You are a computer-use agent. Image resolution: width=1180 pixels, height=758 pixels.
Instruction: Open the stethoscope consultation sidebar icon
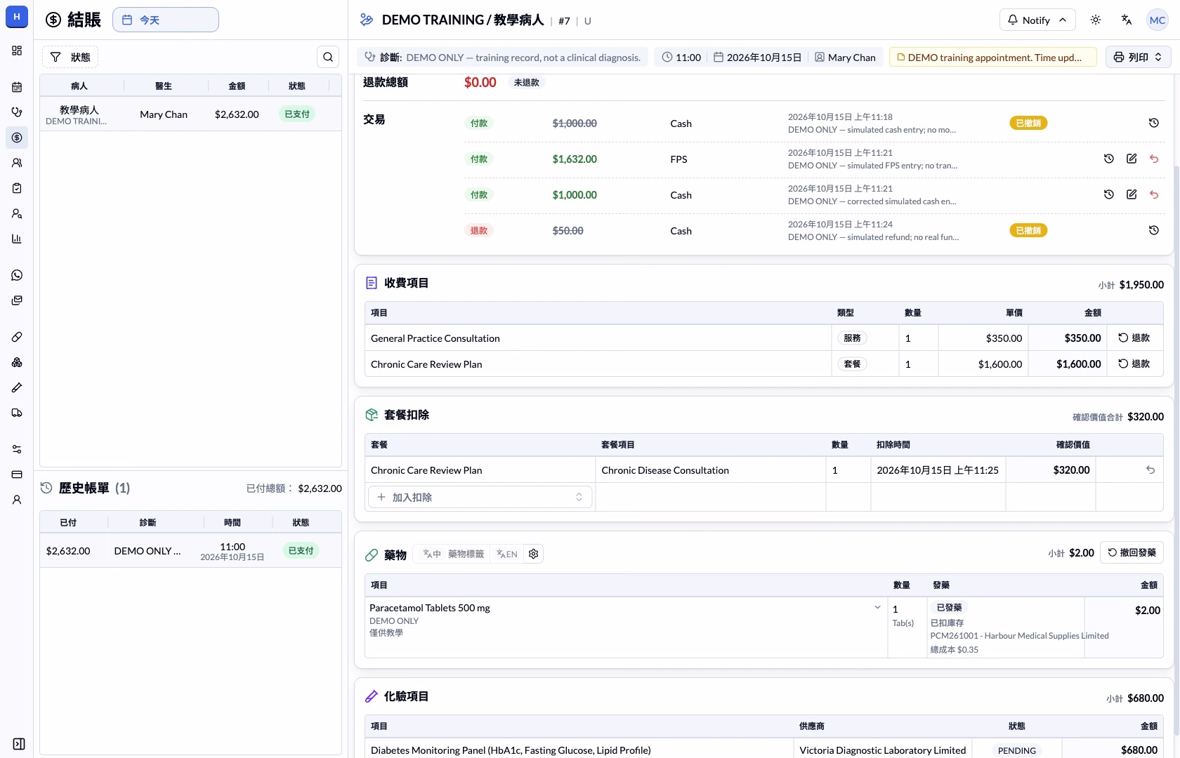[17, 112]
